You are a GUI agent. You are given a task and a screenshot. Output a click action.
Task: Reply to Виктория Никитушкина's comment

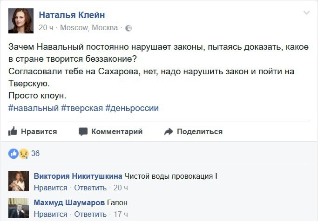(x=90, y=188)
